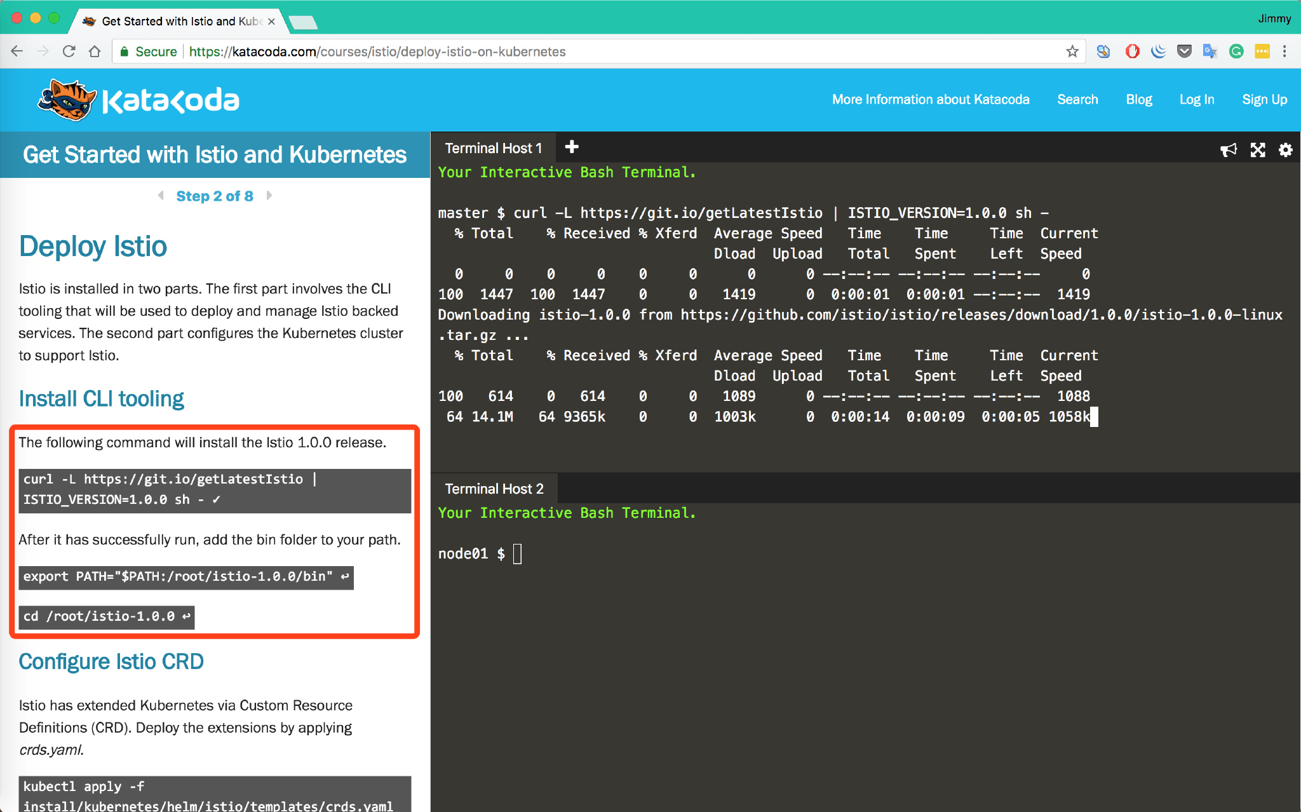Open More Information about Katacoda
Viewport: 1301px width, 812px height.
coord(931,100)
